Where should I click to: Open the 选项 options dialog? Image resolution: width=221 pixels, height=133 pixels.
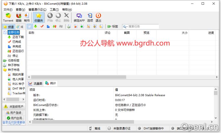coord(90,17)
